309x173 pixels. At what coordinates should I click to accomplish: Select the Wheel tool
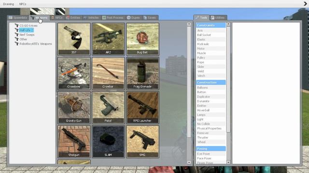[211, 142]
